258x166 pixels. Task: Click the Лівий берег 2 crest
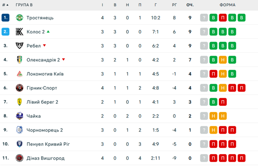coord(19,102)
